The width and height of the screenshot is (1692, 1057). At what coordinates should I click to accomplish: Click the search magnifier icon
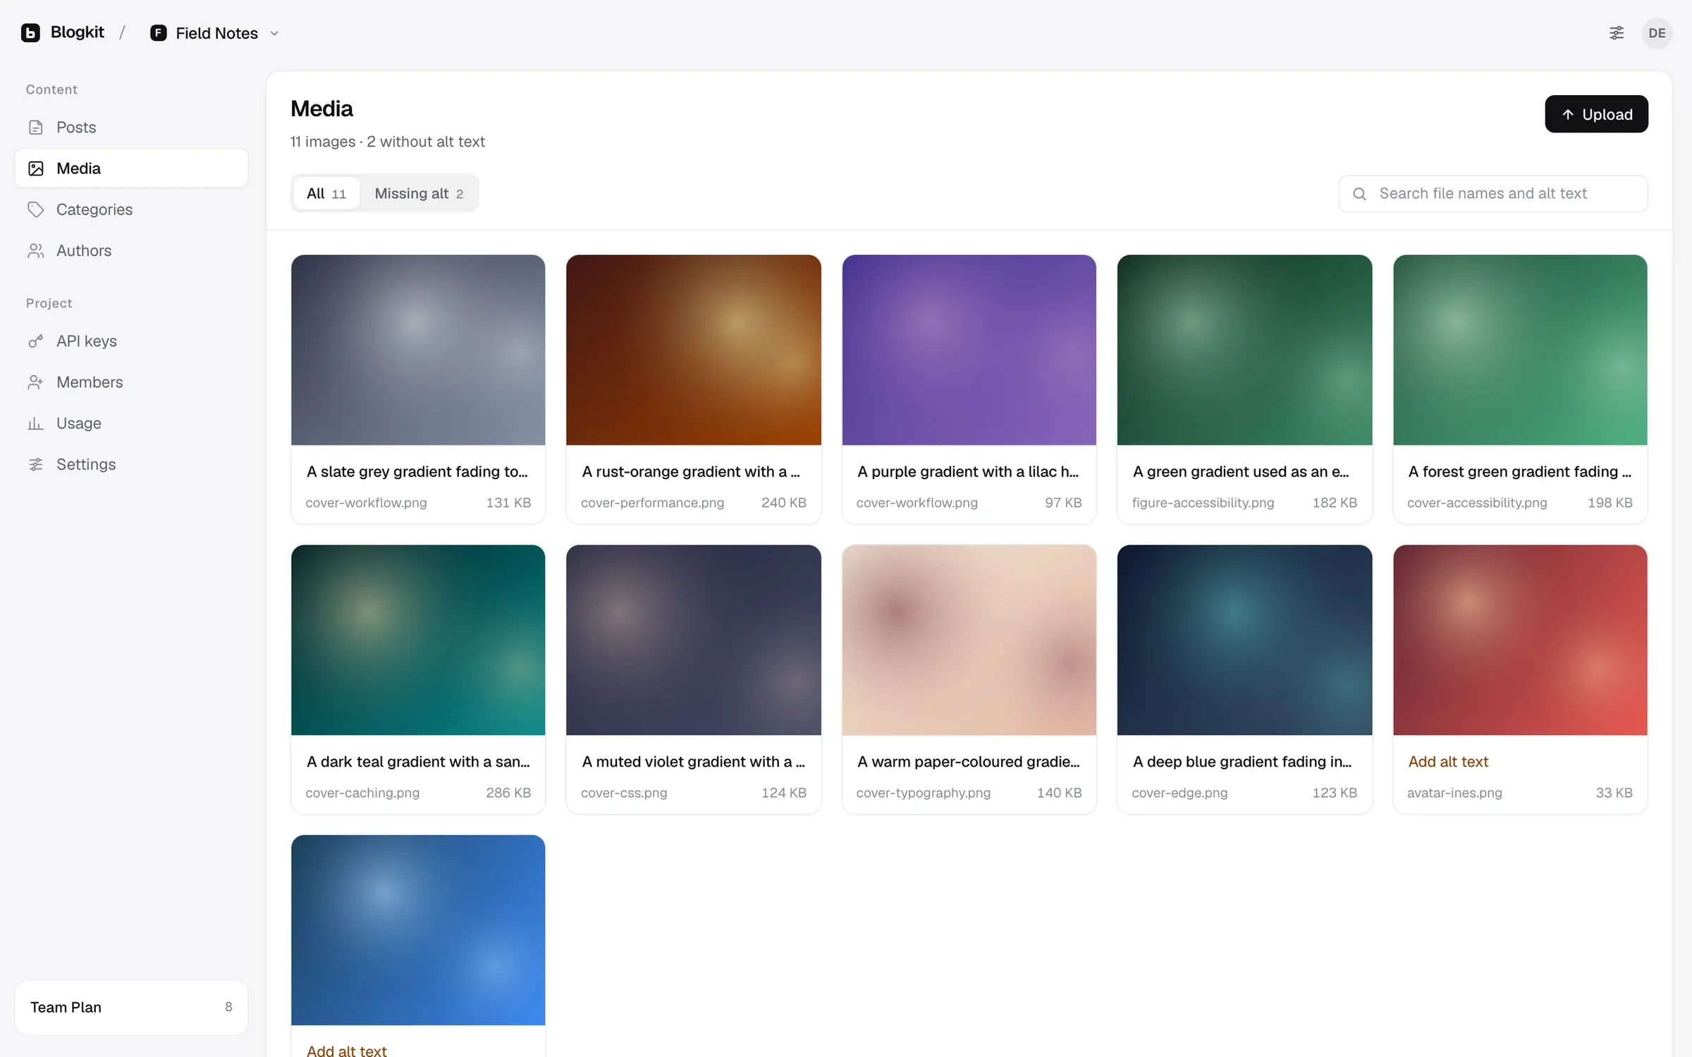[x=1359, y=194]
